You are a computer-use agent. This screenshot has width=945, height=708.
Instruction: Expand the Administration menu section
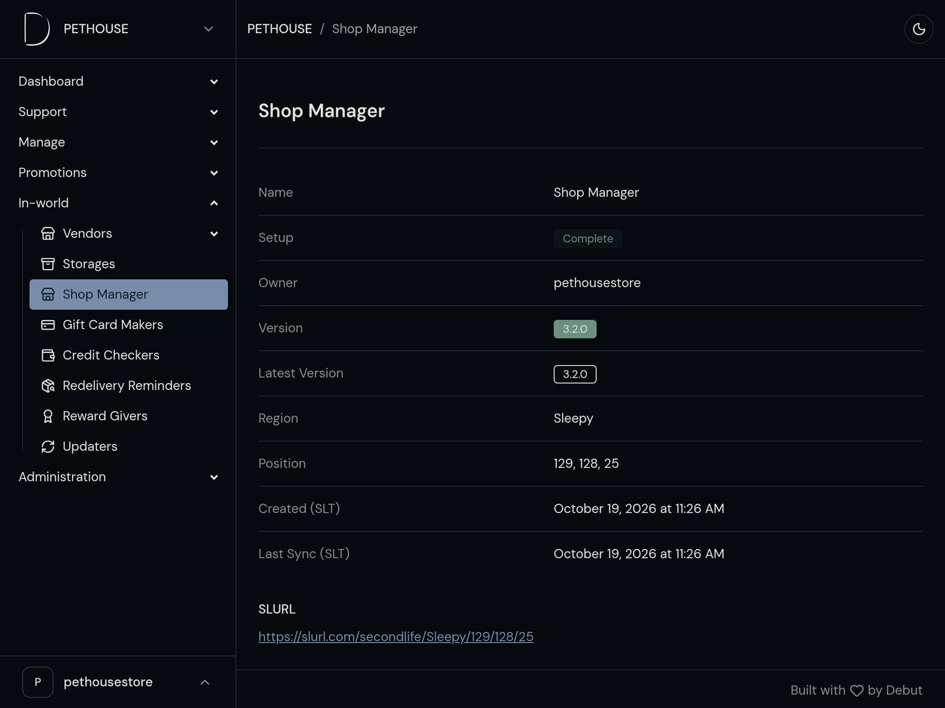pos(118,477)
